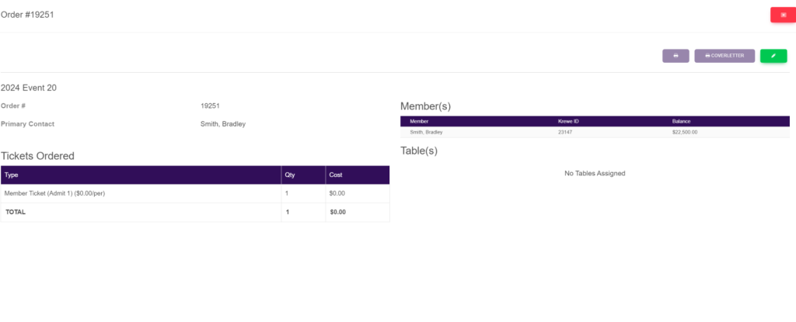This screenshot has width=796, height=322.
Task: Click the Order #19251 page title
Action: coord(27,15)
